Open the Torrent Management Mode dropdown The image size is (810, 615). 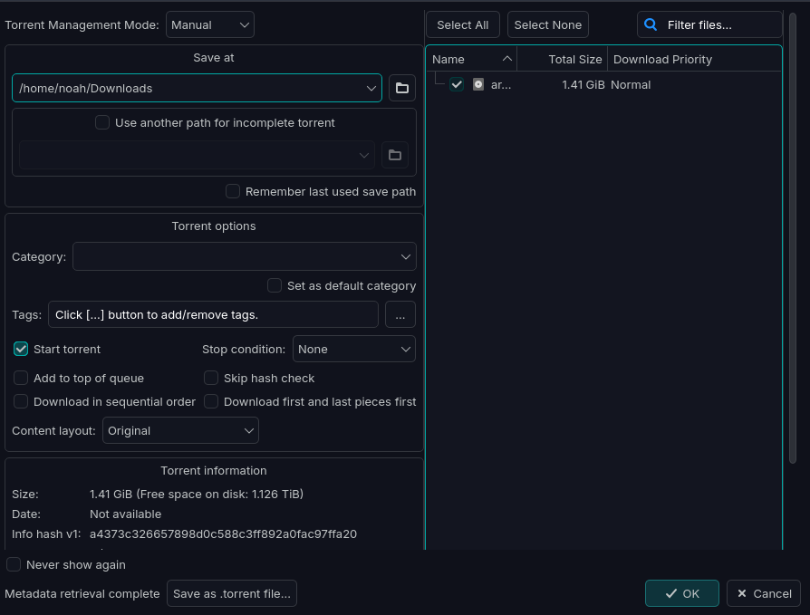point(210,24)
